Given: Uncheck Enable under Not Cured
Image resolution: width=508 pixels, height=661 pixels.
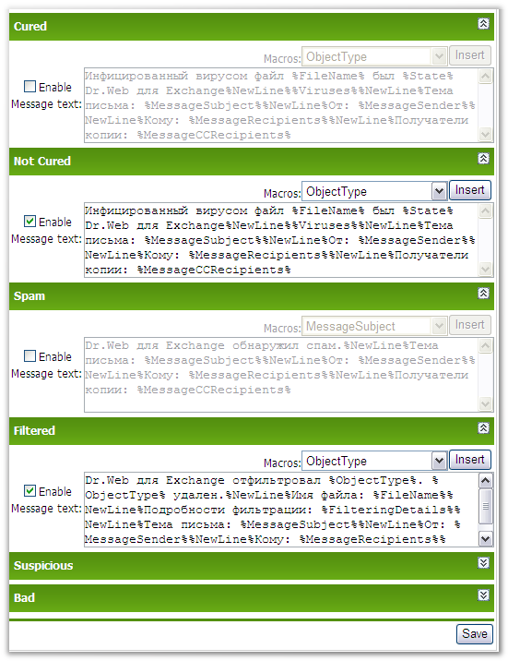Looking at the screenshot, I should pos(30,222).
